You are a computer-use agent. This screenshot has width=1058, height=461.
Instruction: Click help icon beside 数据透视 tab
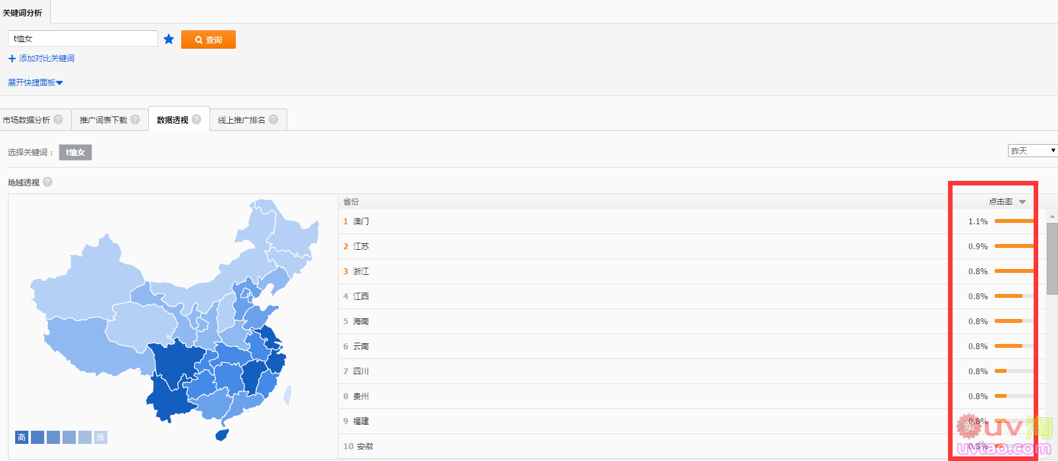pos(196,119)
